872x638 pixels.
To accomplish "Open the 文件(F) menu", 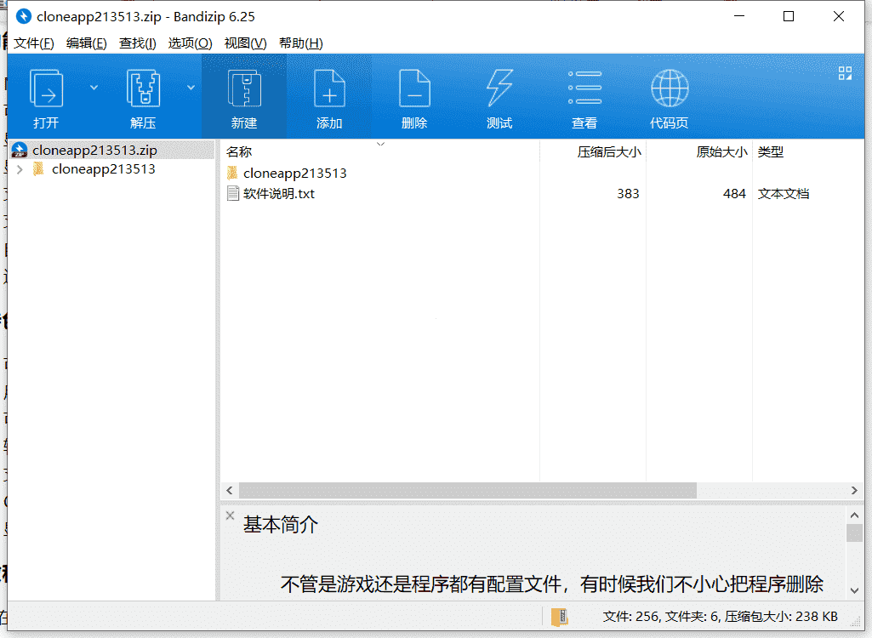I will 34,43.
